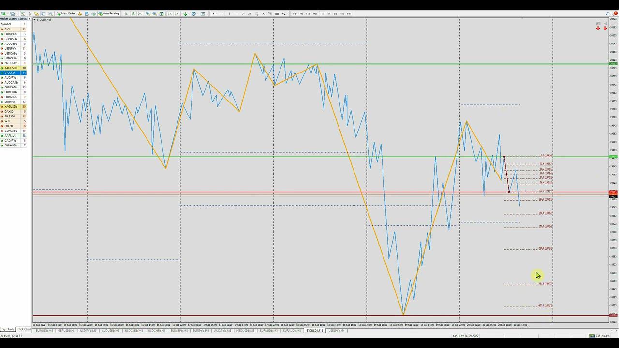Switch to USDJPYb,H4 chart tab
Screen dimensions: 619x348
(337, 331)
